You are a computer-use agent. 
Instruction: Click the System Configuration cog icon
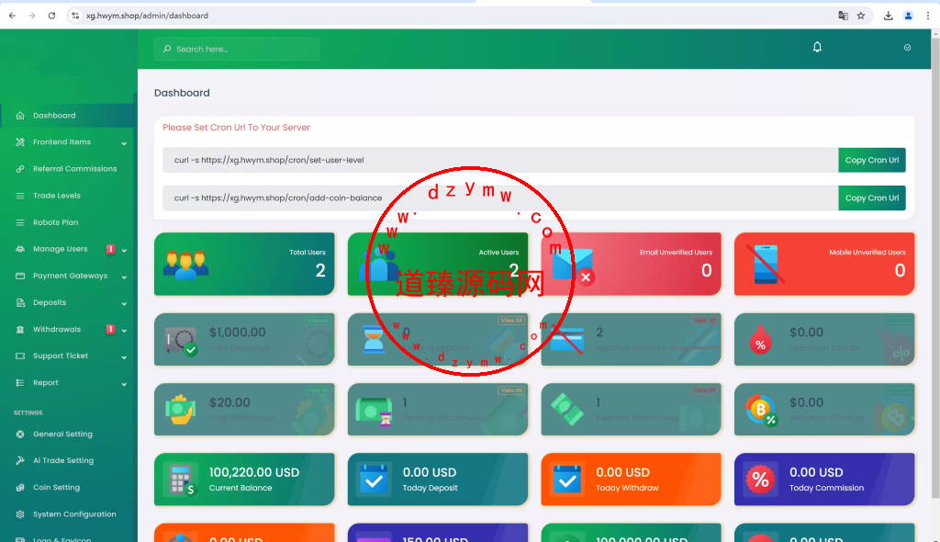click(20, 514)
